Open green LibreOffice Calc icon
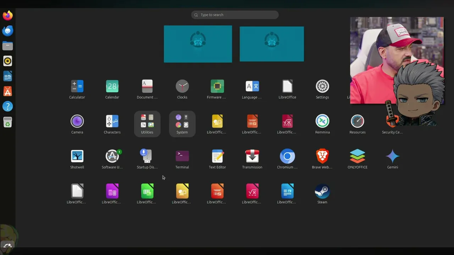This screenshot has height=255, width=454. coord(147,191)
